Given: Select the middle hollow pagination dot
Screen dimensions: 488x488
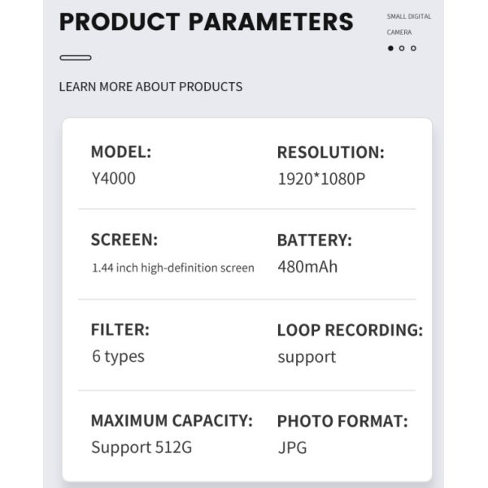Looking at the screenshot, I should [x=402, y=49].
